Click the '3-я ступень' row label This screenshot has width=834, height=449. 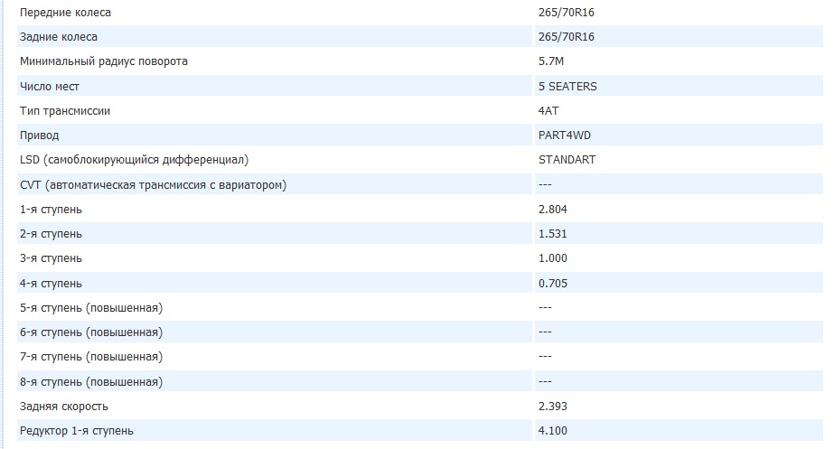coord(51,258)
